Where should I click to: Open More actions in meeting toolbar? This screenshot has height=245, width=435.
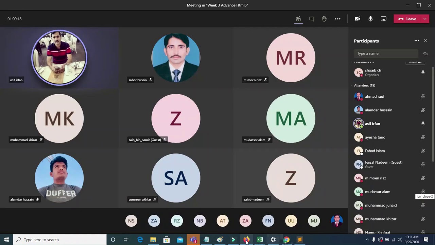pos(337,19)
